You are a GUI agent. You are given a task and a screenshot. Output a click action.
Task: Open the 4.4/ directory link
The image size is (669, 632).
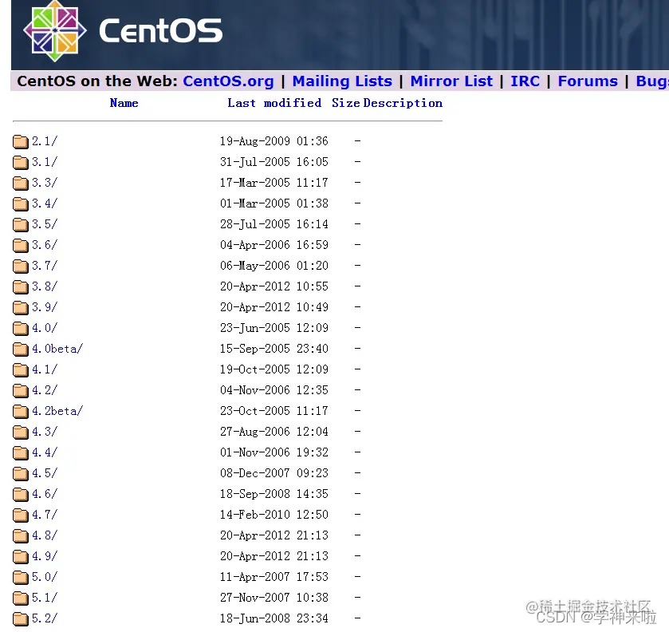click(x=45, y=452)
